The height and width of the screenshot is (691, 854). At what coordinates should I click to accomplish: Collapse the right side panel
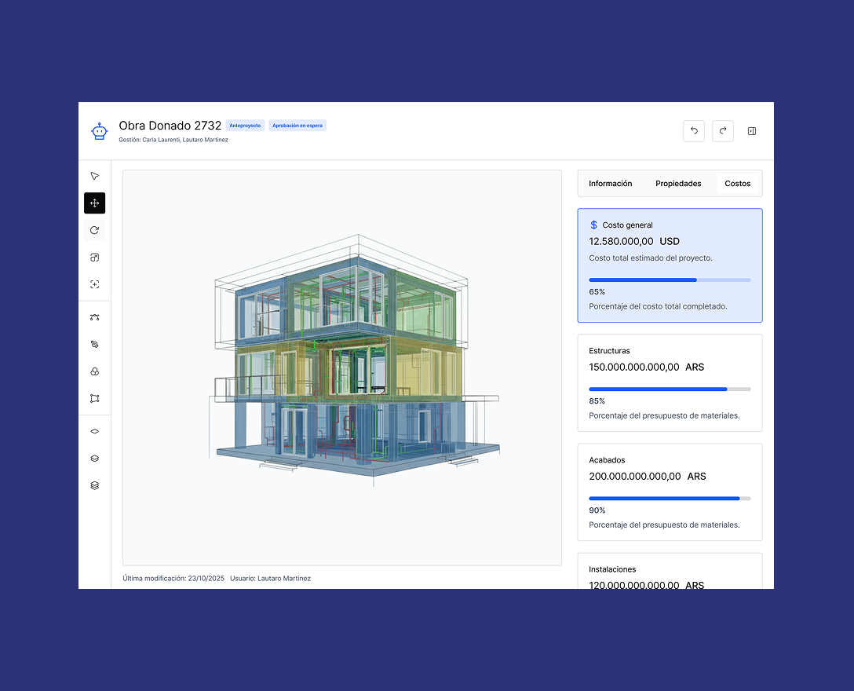click(x=751, y=131)
